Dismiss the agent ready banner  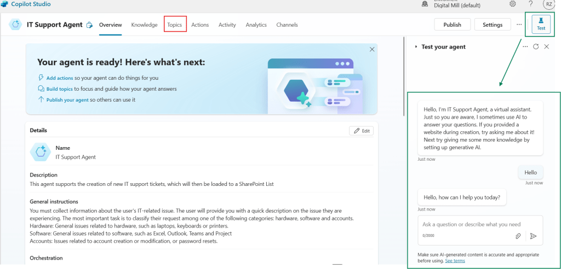(x=372, y=49)
